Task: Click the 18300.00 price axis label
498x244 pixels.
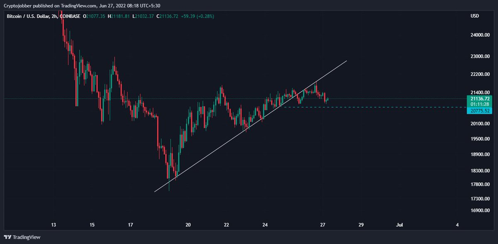Action: point(481,171)
